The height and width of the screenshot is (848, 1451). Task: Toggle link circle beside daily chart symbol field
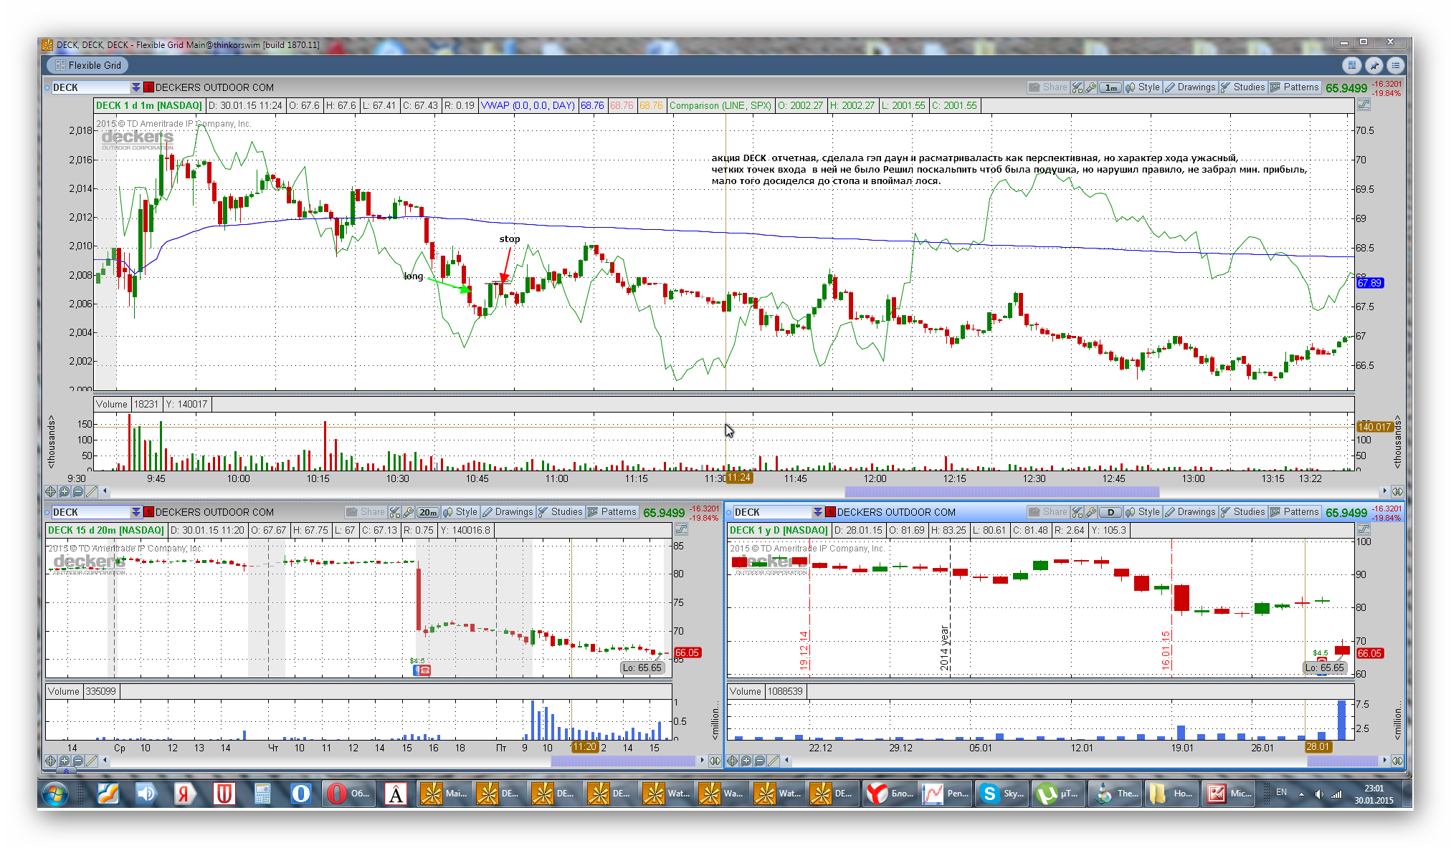point(728,512)
